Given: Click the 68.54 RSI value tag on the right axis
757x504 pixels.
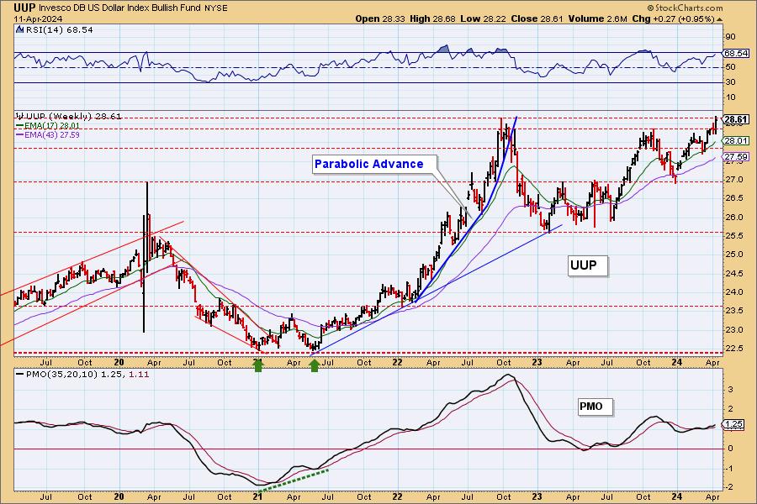Looking at the screenshot, I should click(736, 54).
